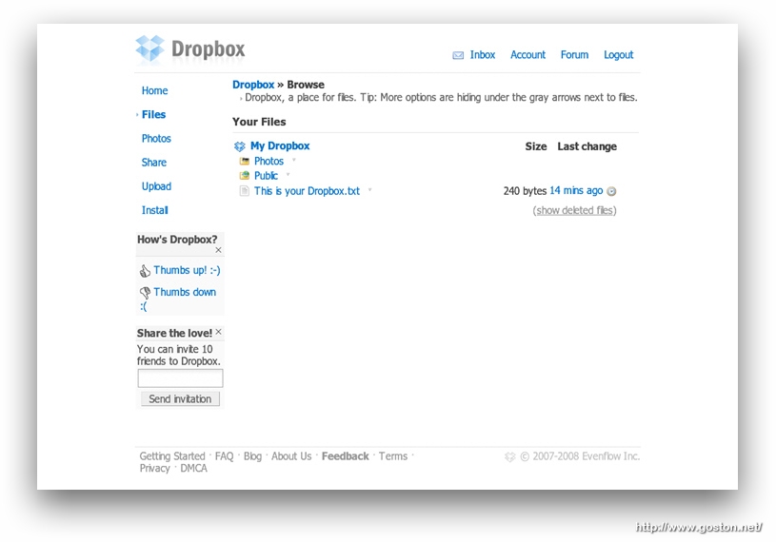The width and height of the screenshot is (776, 542).
Task: Open About Us in footer
Action: (x=291, y=456)
